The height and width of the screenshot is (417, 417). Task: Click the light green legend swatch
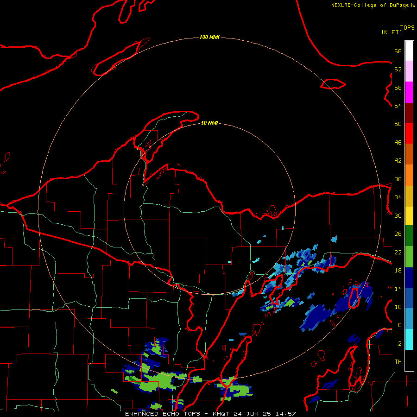pyautogui.click(x=409, y=257)
